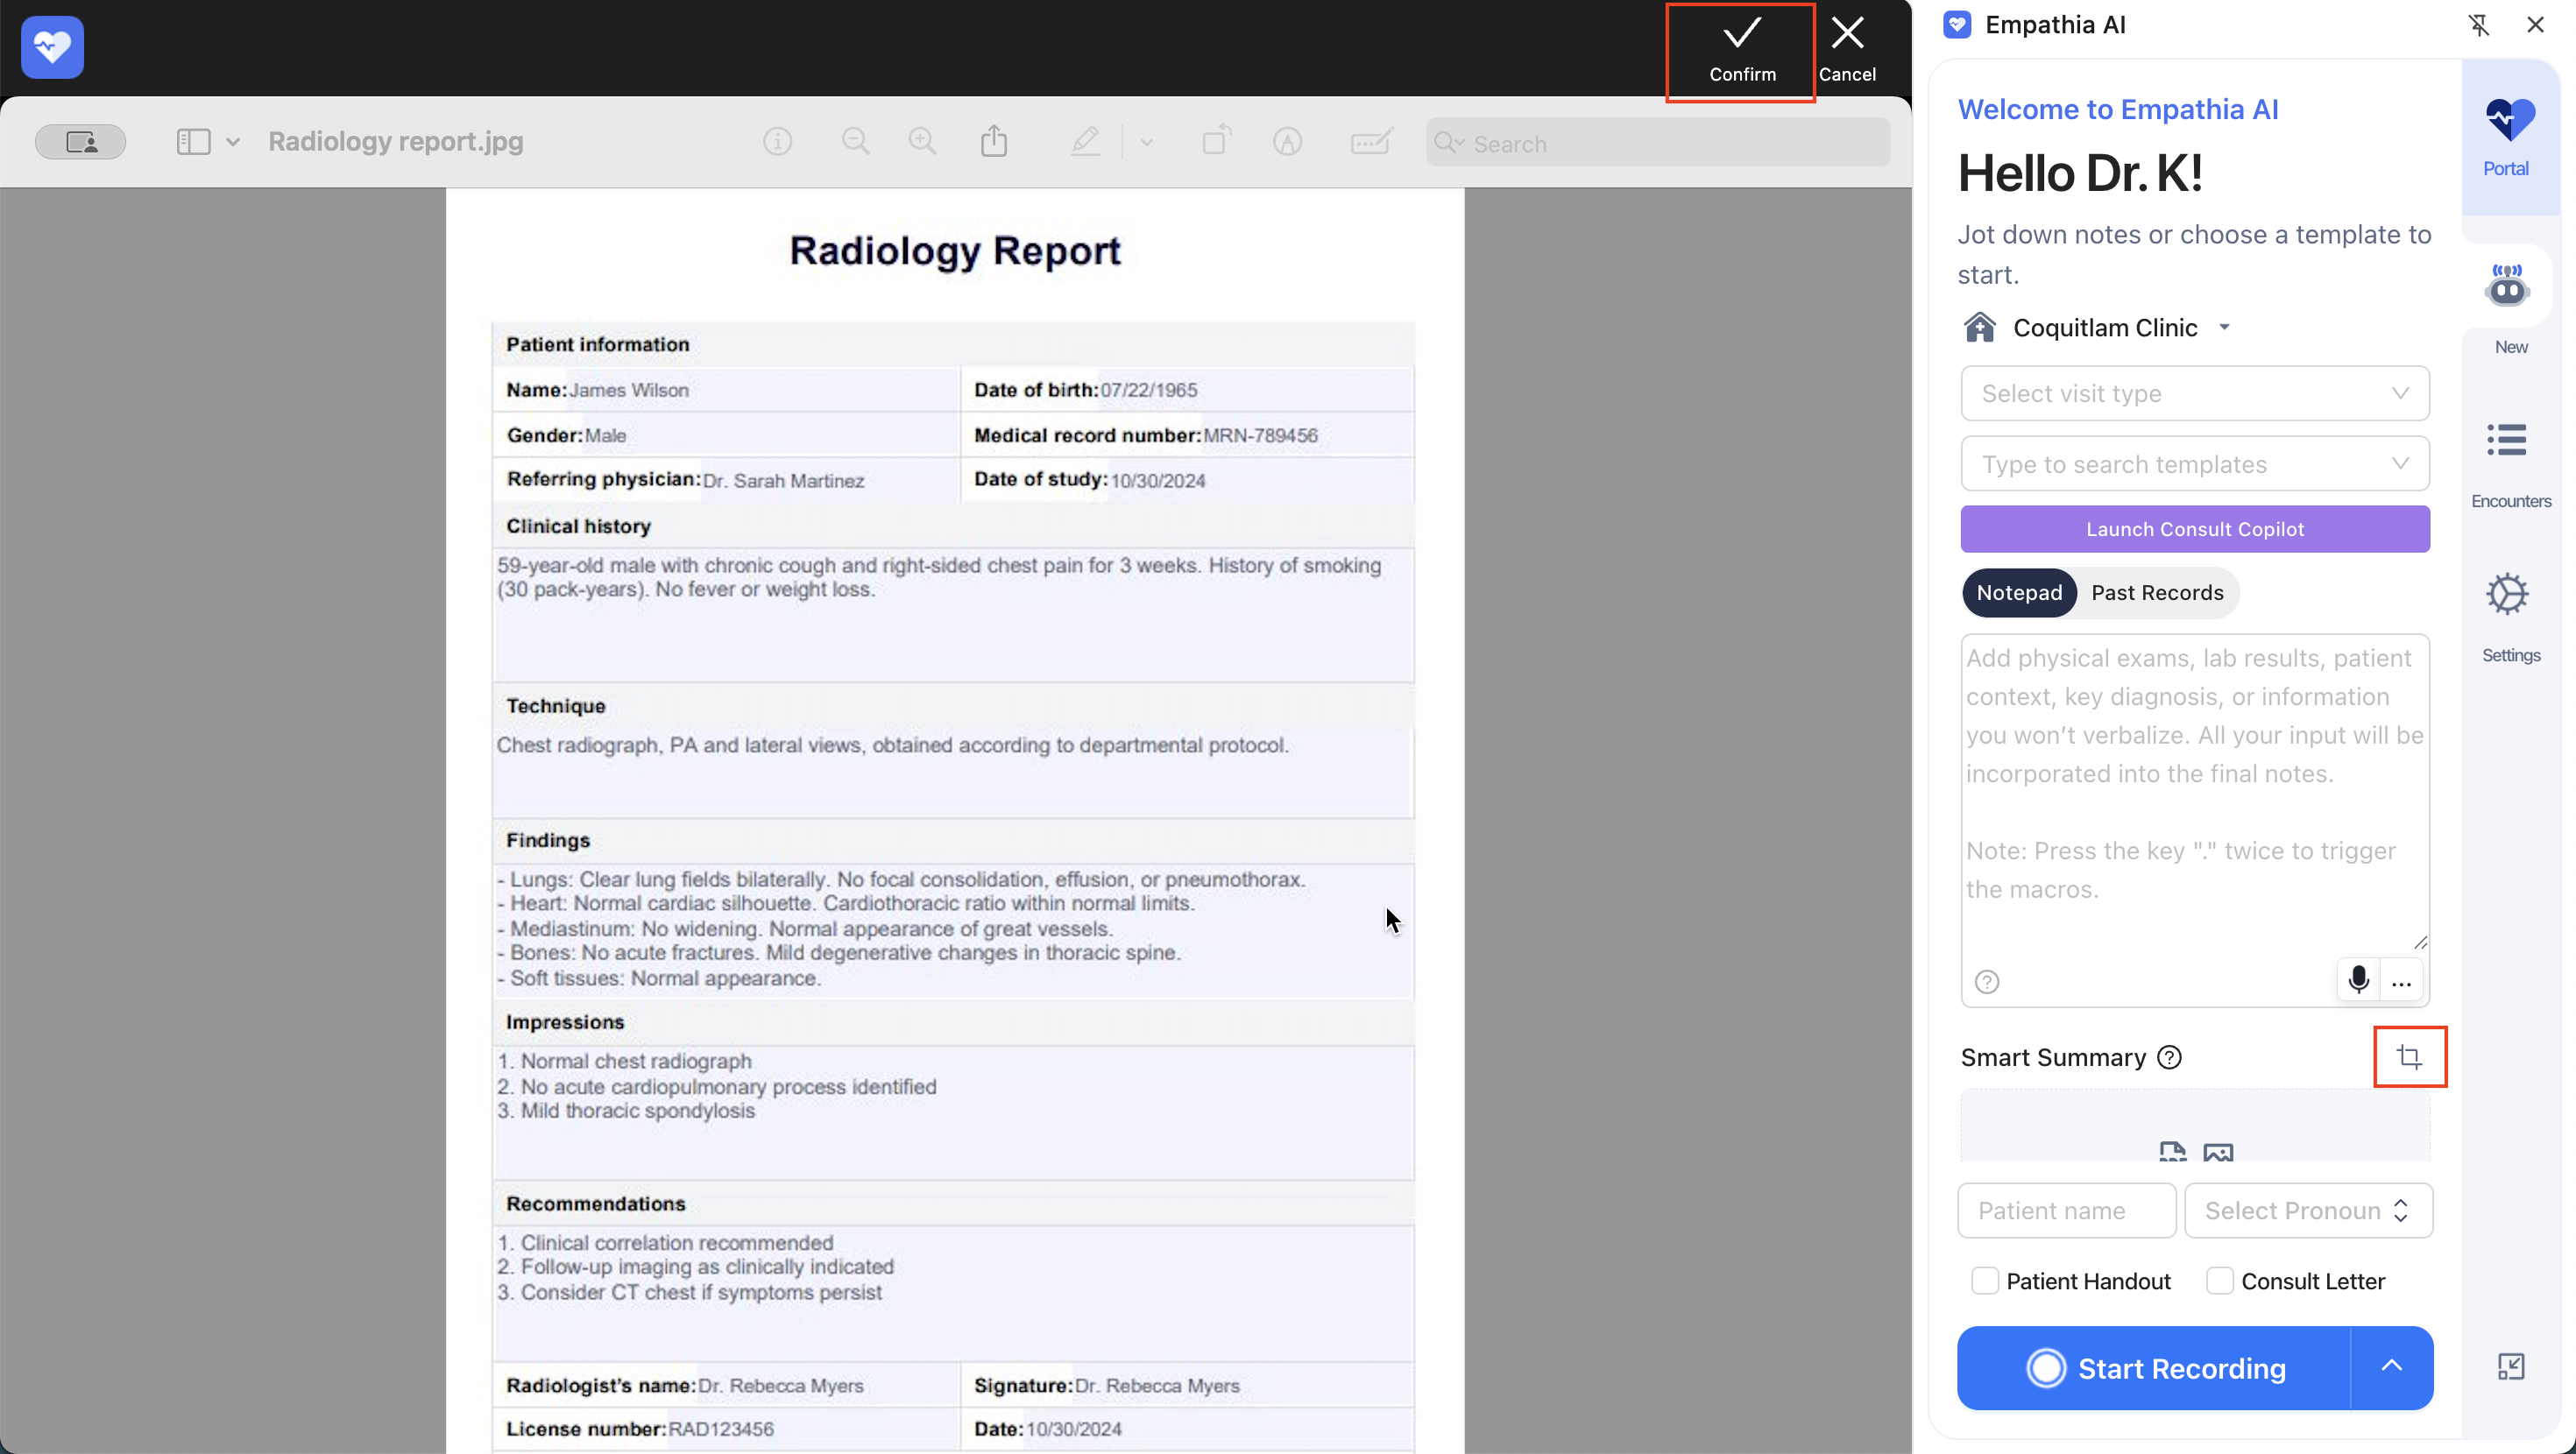Open the New encounter robot icon
The width and height of the screenshot is (2576, 1454).
pyautogui.click(x=2507, y=288)
